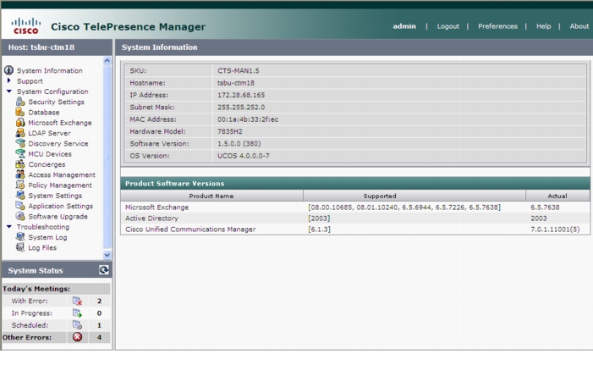Click the red Other Errors icon

pos(77,337)
